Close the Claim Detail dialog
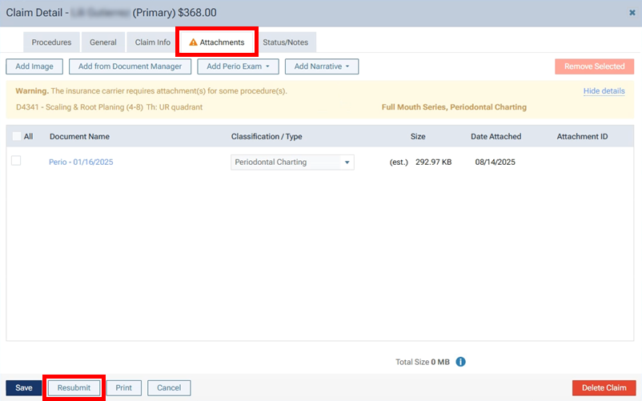The image size is (642, 401). (632, 13)
